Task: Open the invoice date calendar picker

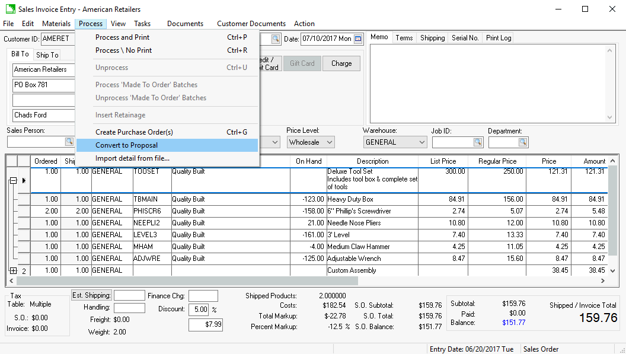Action: 358,39
